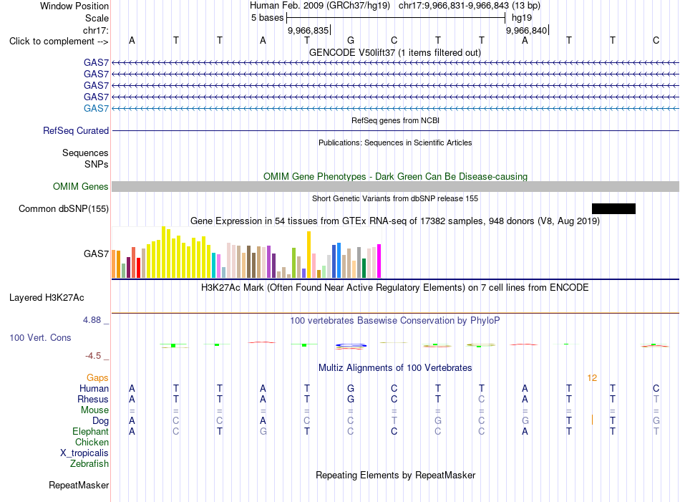Click the -4.5 PhyloP lower scale value
Viewport: 680px width, 502px height.
pos(93,356)
